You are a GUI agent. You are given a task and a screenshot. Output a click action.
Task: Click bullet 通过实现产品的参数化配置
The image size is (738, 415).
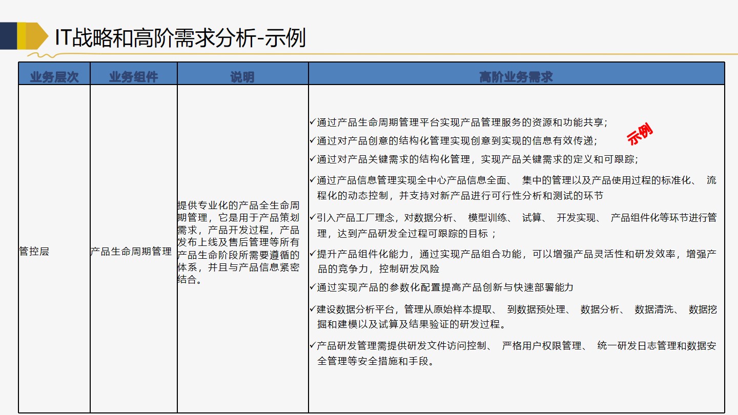(442, 287)
